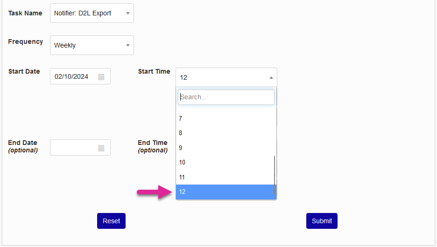Click the empty End Date field
Viewport: 437px width, 247px height.
point(72,148)
